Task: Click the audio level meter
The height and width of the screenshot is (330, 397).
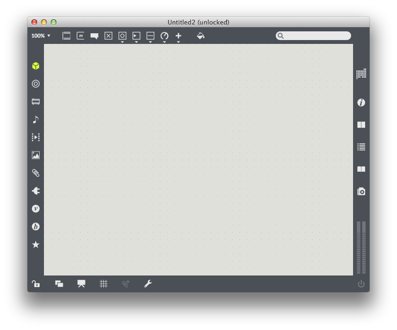Action: click(361, 247)
